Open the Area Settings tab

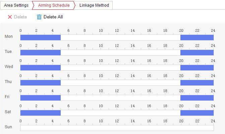tap(16, 5)
